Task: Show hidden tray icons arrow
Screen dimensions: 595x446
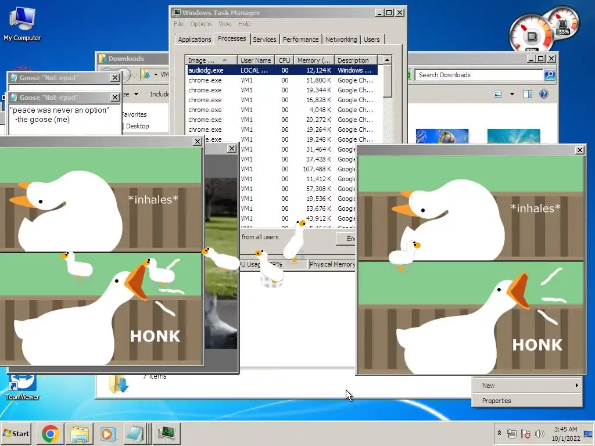Action: [x=499, y=433]
